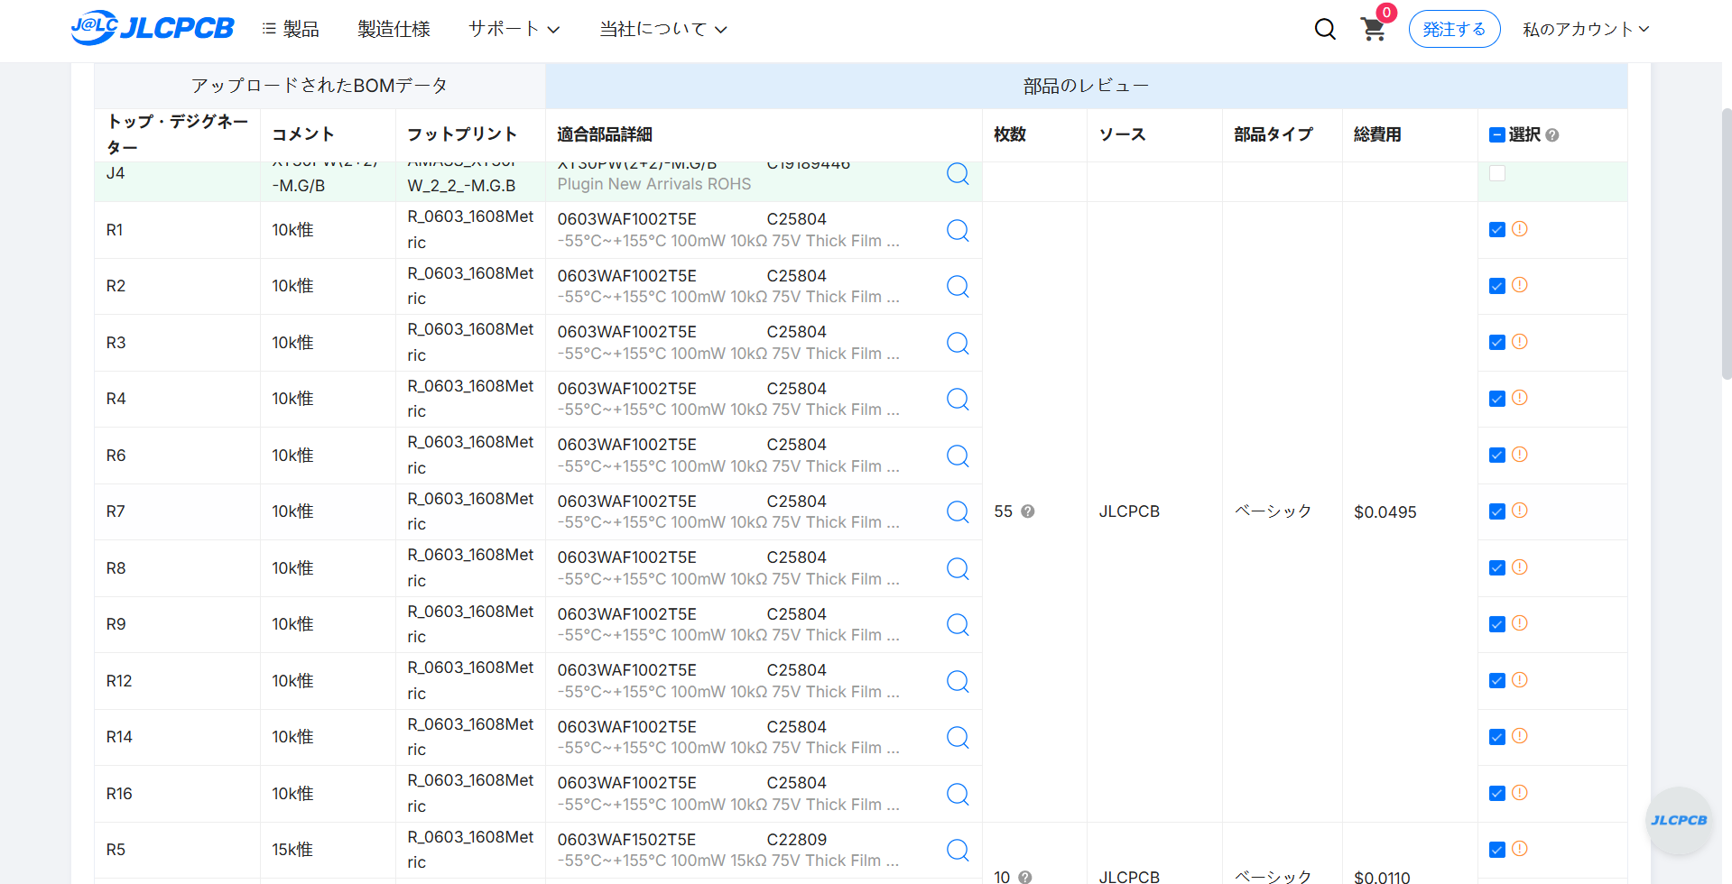Click the ベーシック part type for the 10k group
The image size is (1732, 884).
pyautogui.click(x=1273, y=511)
